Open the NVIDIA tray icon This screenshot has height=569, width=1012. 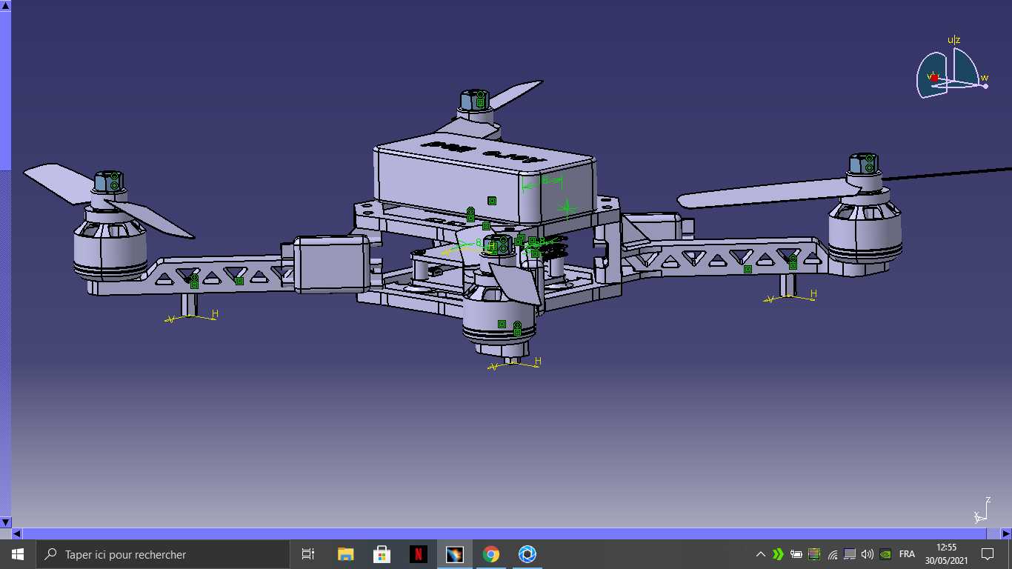[885, 554]
